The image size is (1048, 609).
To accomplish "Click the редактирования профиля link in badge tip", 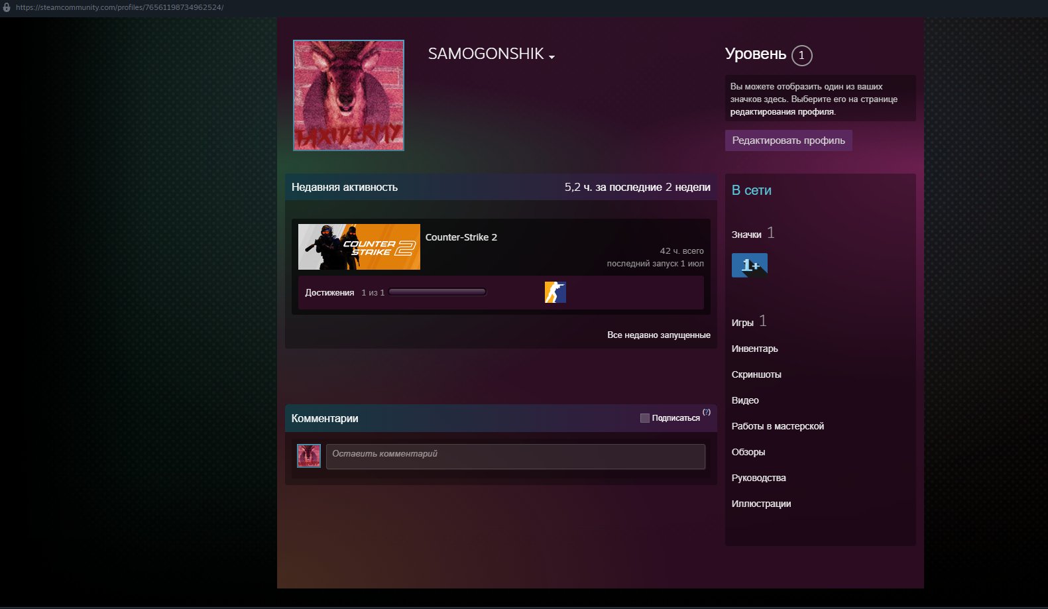I will tap(782, 112).
